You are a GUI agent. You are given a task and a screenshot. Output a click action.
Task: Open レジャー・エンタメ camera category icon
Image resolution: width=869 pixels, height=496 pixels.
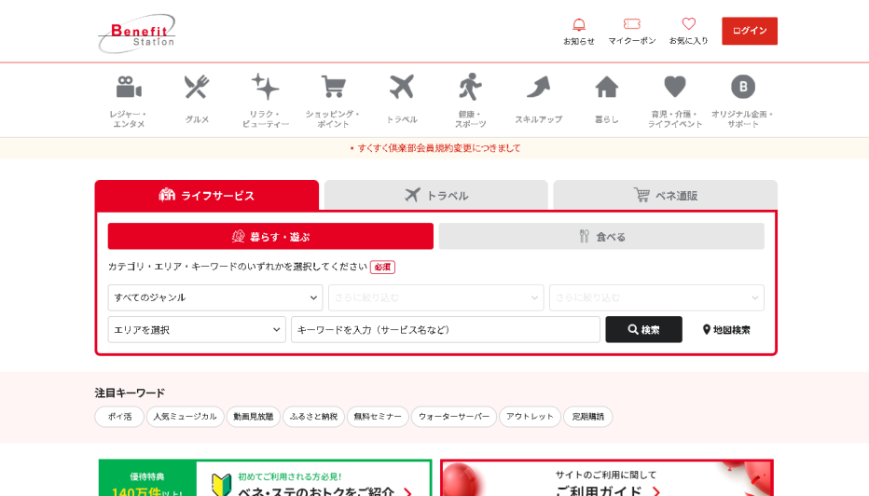129,88
